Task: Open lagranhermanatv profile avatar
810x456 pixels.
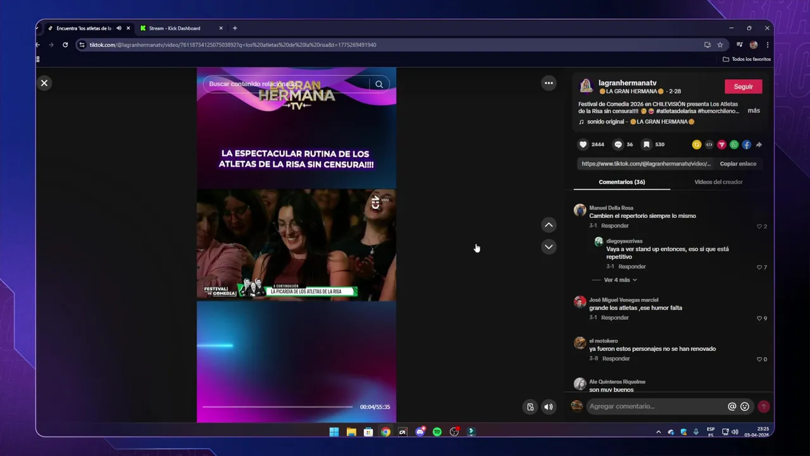Action: (586, 85)
